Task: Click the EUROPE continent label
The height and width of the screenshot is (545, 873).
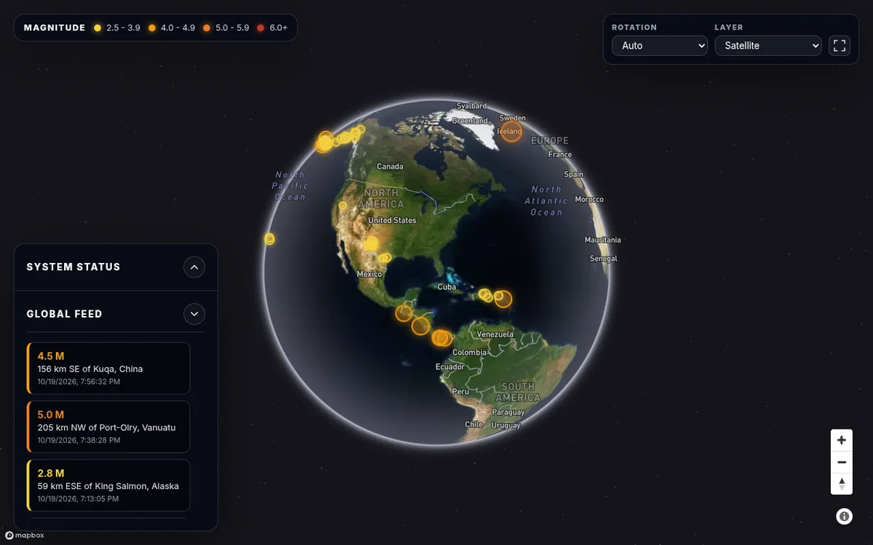Action: coord(550,141)
